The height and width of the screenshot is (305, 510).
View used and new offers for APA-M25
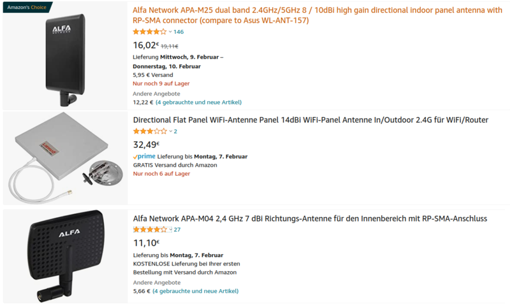pos(198,102)
